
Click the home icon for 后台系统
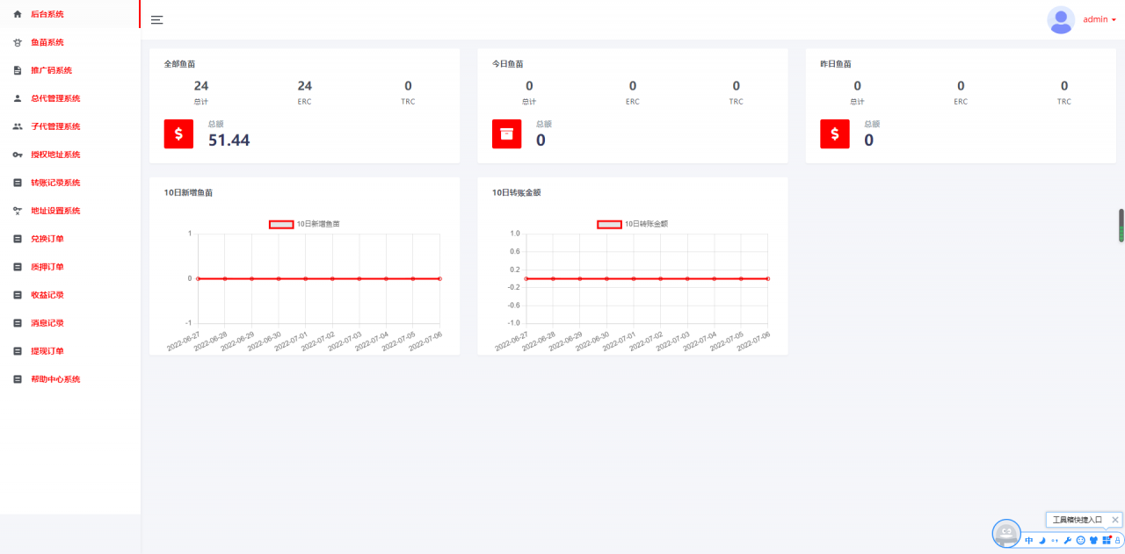pyautogui.click(x=18, y=14)
